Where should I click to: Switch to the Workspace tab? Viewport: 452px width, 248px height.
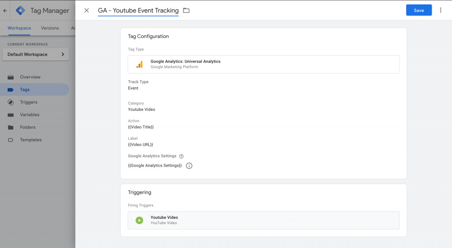pyautogui.click(x=19, y=28)
